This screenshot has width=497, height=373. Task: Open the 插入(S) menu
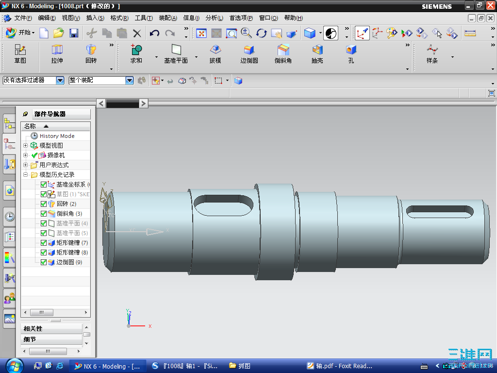tap(95, 18)
